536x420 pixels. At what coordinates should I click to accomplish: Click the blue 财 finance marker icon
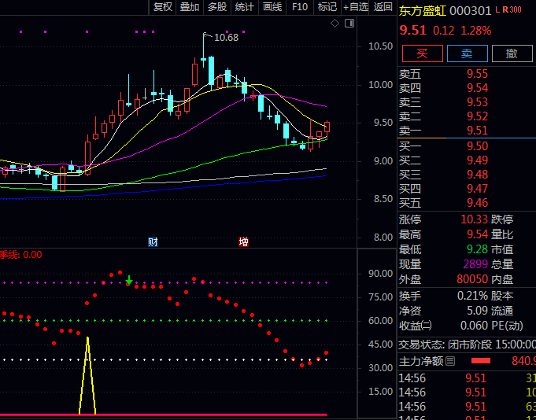[153, 242]
